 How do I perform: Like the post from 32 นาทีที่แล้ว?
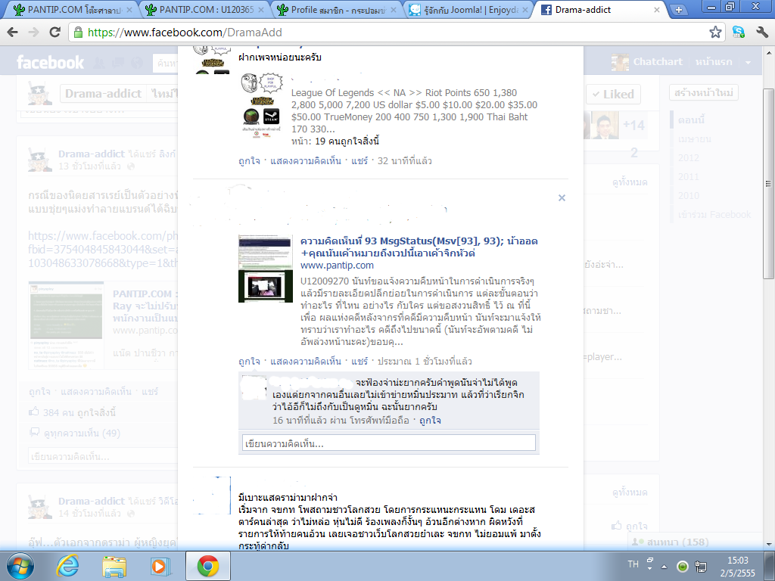coord(249,160)
